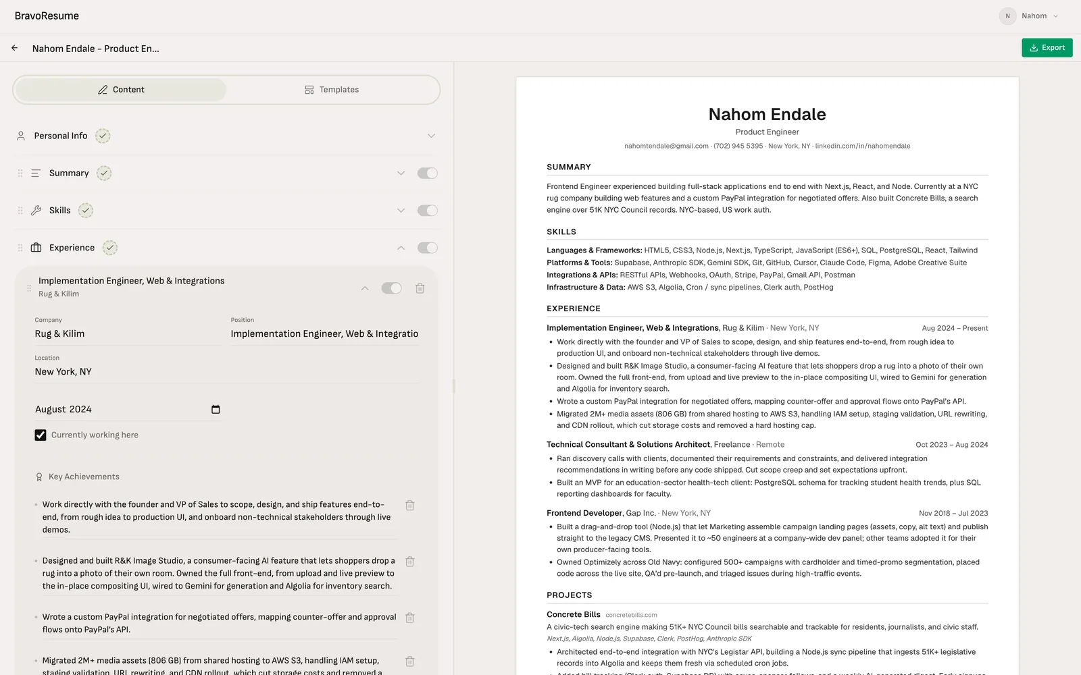Edit the 'Work directly with the founder' achievement text

coord(219,517)
